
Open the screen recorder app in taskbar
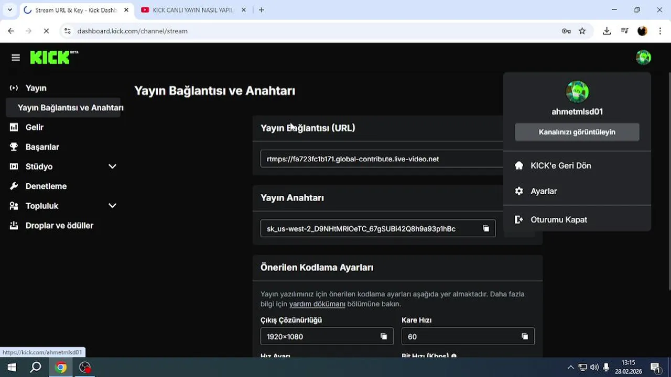pyautogui.click(x=85, y=368)
